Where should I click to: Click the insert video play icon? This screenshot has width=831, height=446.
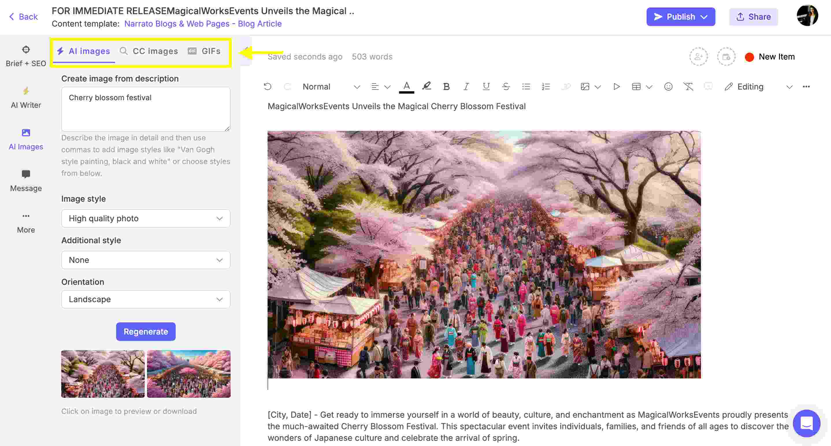pos(617,86)
